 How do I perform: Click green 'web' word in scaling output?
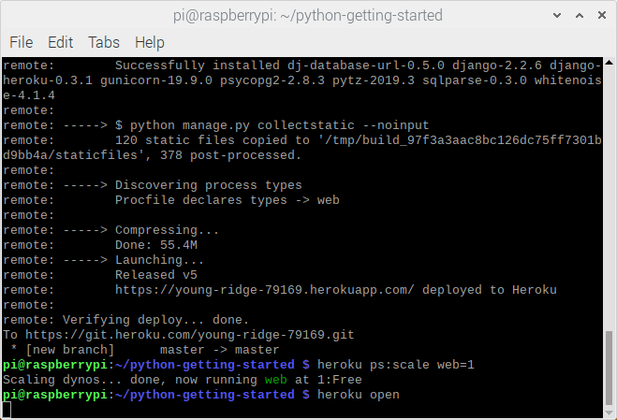pos(275,380)
